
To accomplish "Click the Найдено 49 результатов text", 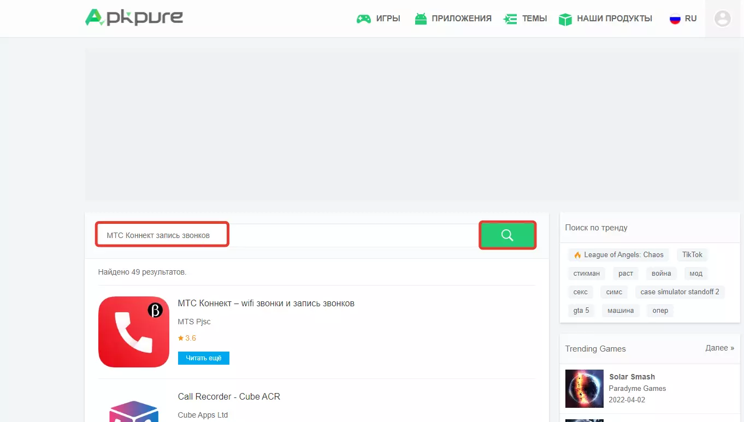I will (x=142, y=271).
